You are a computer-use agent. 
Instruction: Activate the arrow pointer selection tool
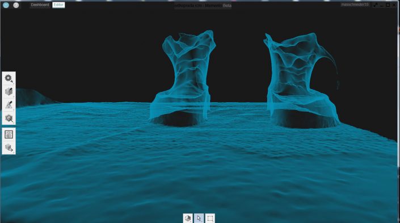point(199,218)
